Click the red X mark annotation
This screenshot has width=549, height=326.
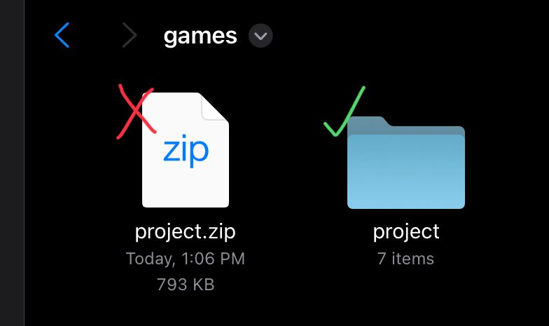coord(136,111)
